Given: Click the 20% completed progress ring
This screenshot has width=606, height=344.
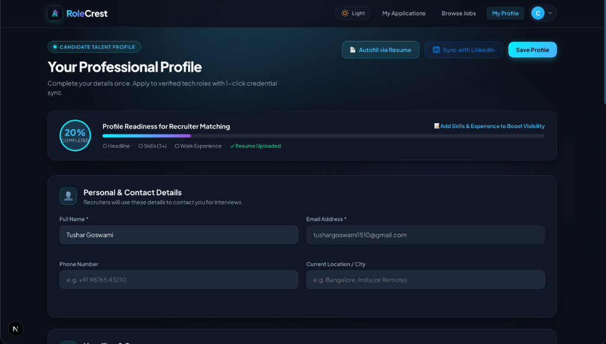Looking at the screenshot, I should pyautogui.click(x=75, y=135).
